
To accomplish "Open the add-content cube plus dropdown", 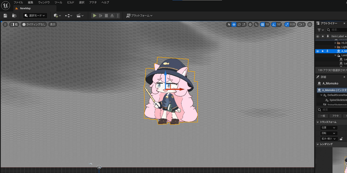I will click(x=57, y=16).
